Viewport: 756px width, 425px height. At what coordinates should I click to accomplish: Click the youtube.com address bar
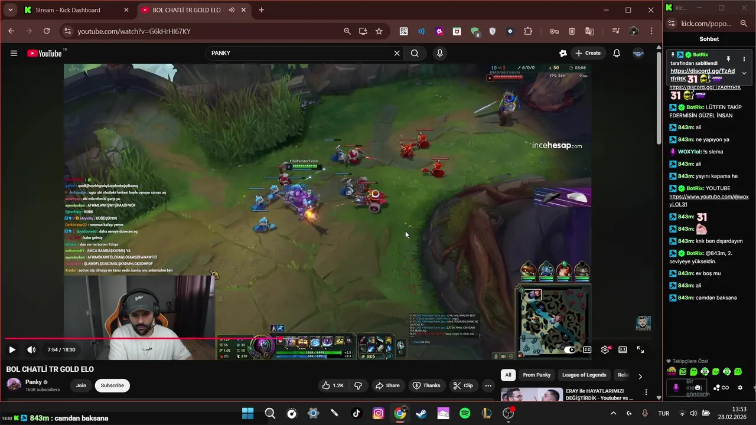201,31
